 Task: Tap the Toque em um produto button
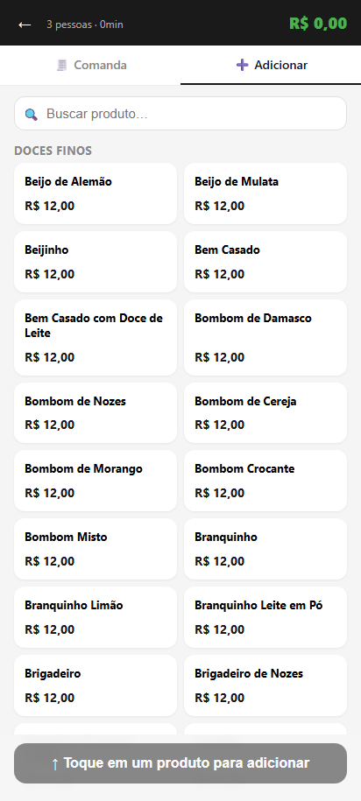point(180,763)
